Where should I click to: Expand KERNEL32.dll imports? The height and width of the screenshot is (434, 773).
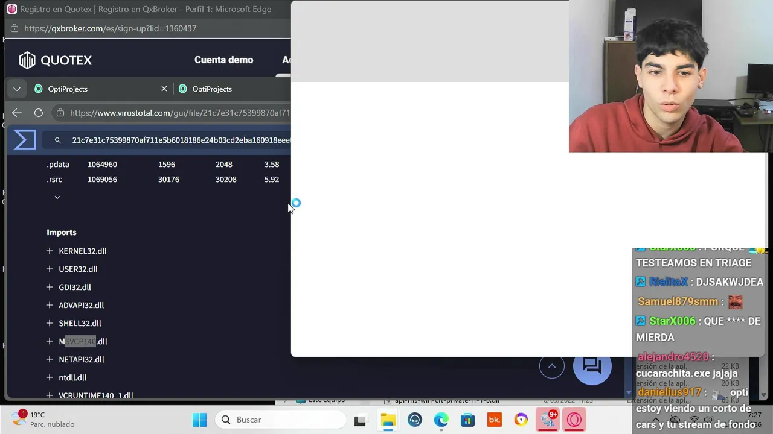pos(50,251)
